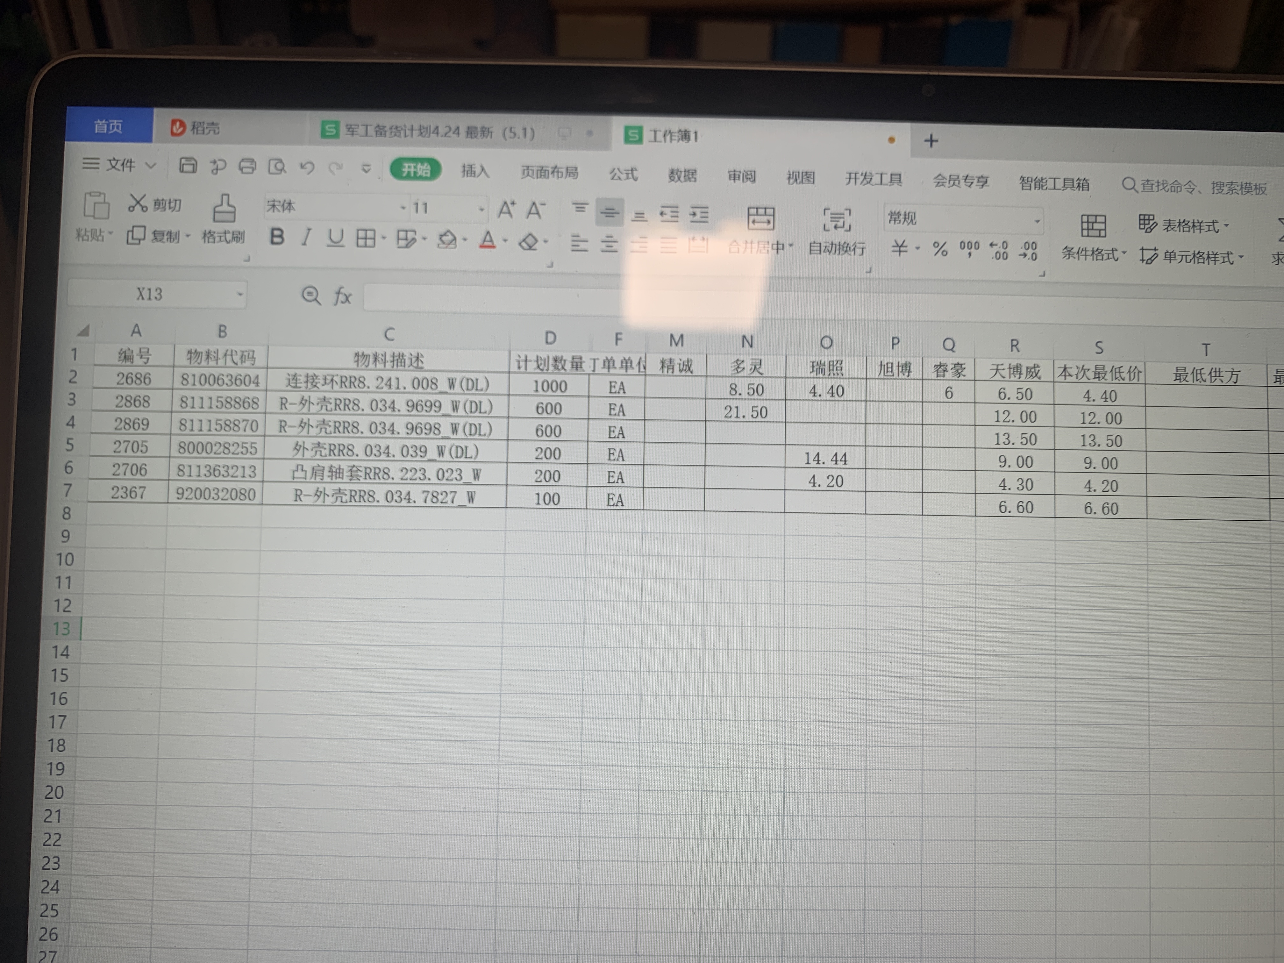Click the Print icon in quick toolbar
Viewport: 1284px width, 963px height.
pyautogui.click(x=248, y=167)
